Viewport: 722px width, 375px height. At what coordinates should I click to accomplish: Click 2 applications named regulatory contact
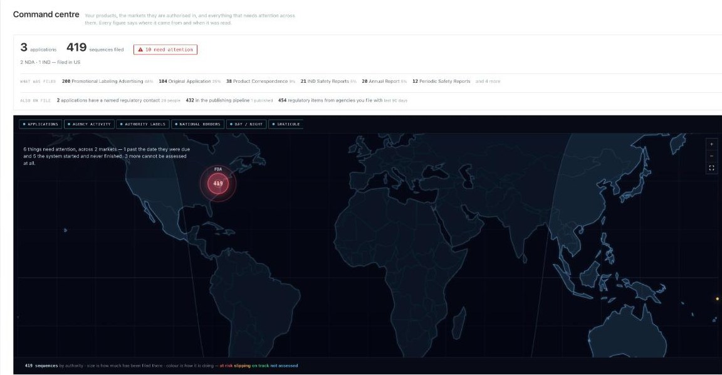tap(118, 100)
